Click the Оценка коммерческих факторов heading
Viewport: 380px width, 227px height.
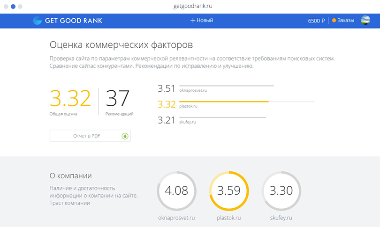[x=121, y=45]
